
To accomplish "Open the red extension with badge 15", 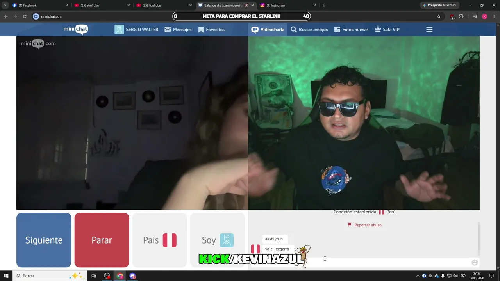I will (x=452, y=16).
